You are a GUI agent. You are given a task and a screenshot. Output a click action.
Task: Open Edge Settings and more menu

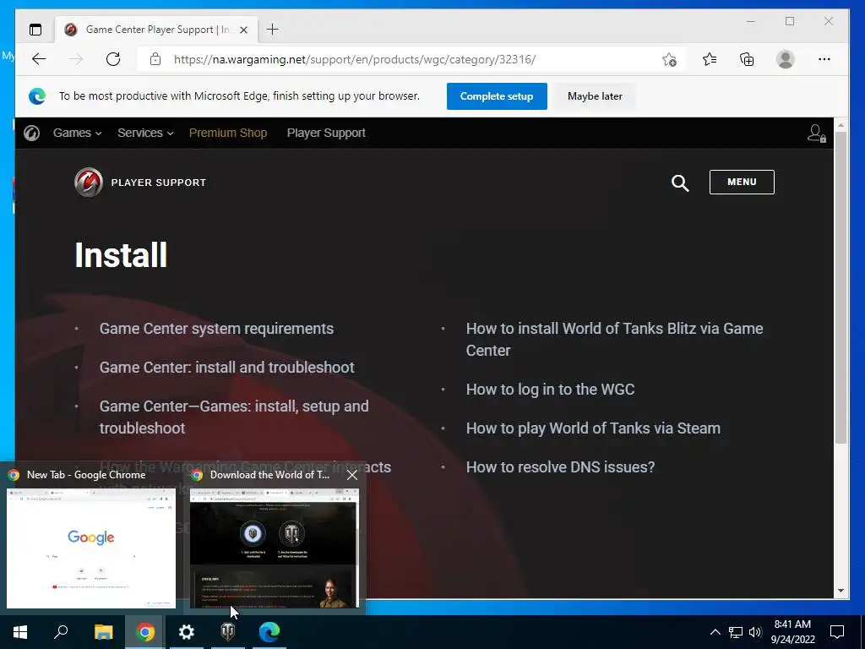(824, 59)
